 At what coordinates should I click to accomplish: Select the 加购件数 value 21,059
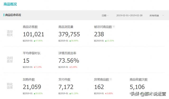pos(32,87)
